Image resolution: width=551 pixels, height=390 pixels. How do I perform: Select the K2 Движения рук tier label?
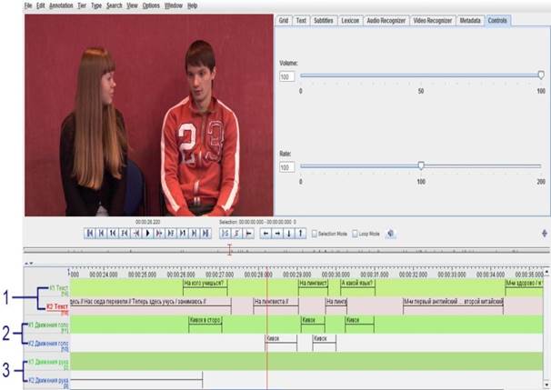tap(48, 380)
